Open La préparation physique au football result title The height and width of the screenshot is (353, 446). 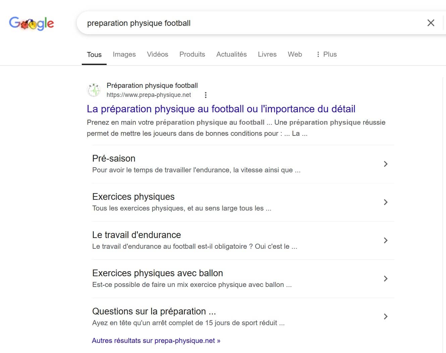coord(221,109)
